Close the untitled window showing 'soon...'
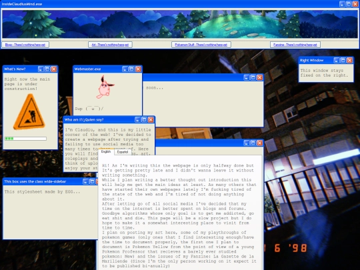The image size is (360, 270). click(260, 77)
